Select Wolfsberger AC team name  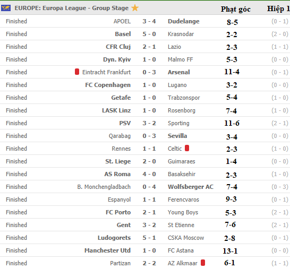tap(191, 187)
